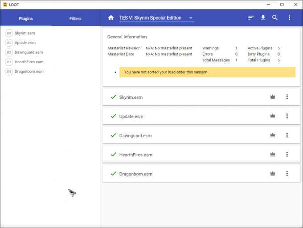Click the crown icon on Update.esm card

click(x=273, y=116)
